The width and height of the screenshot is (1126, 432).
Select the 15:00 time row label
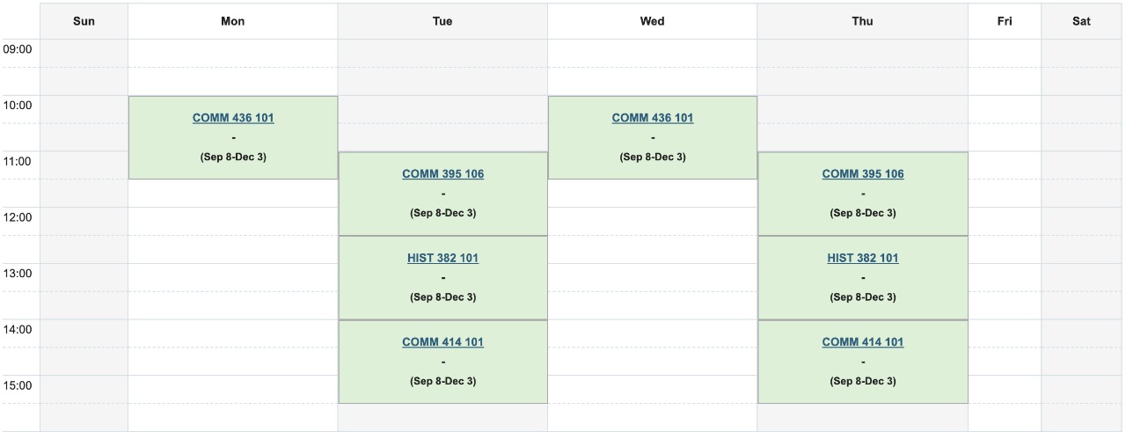pos(18,385)
